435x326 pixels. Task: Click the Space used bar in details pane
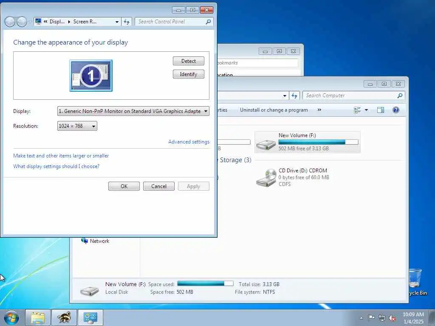[205, 284]
